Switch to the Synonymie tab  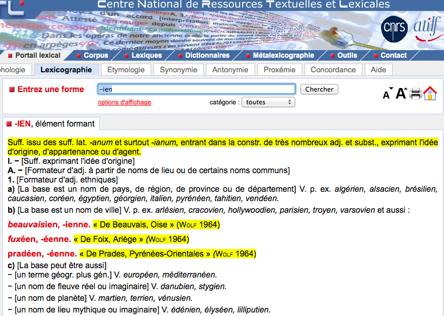tap(179, 70)
